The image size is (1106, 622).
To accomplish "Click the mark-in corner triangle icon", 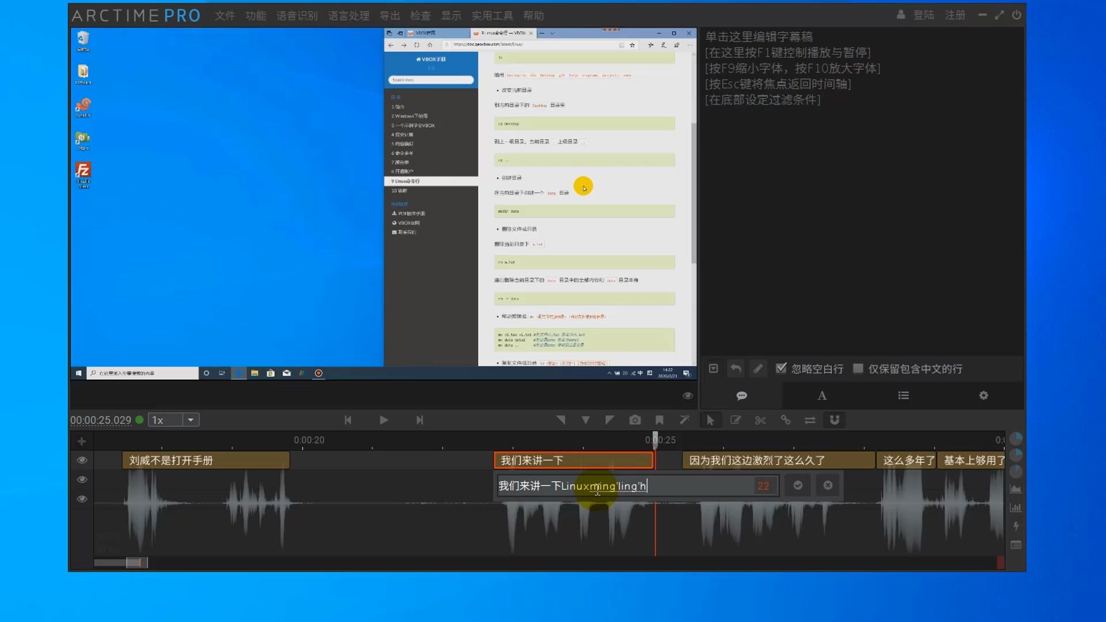I will pos(560,420).
